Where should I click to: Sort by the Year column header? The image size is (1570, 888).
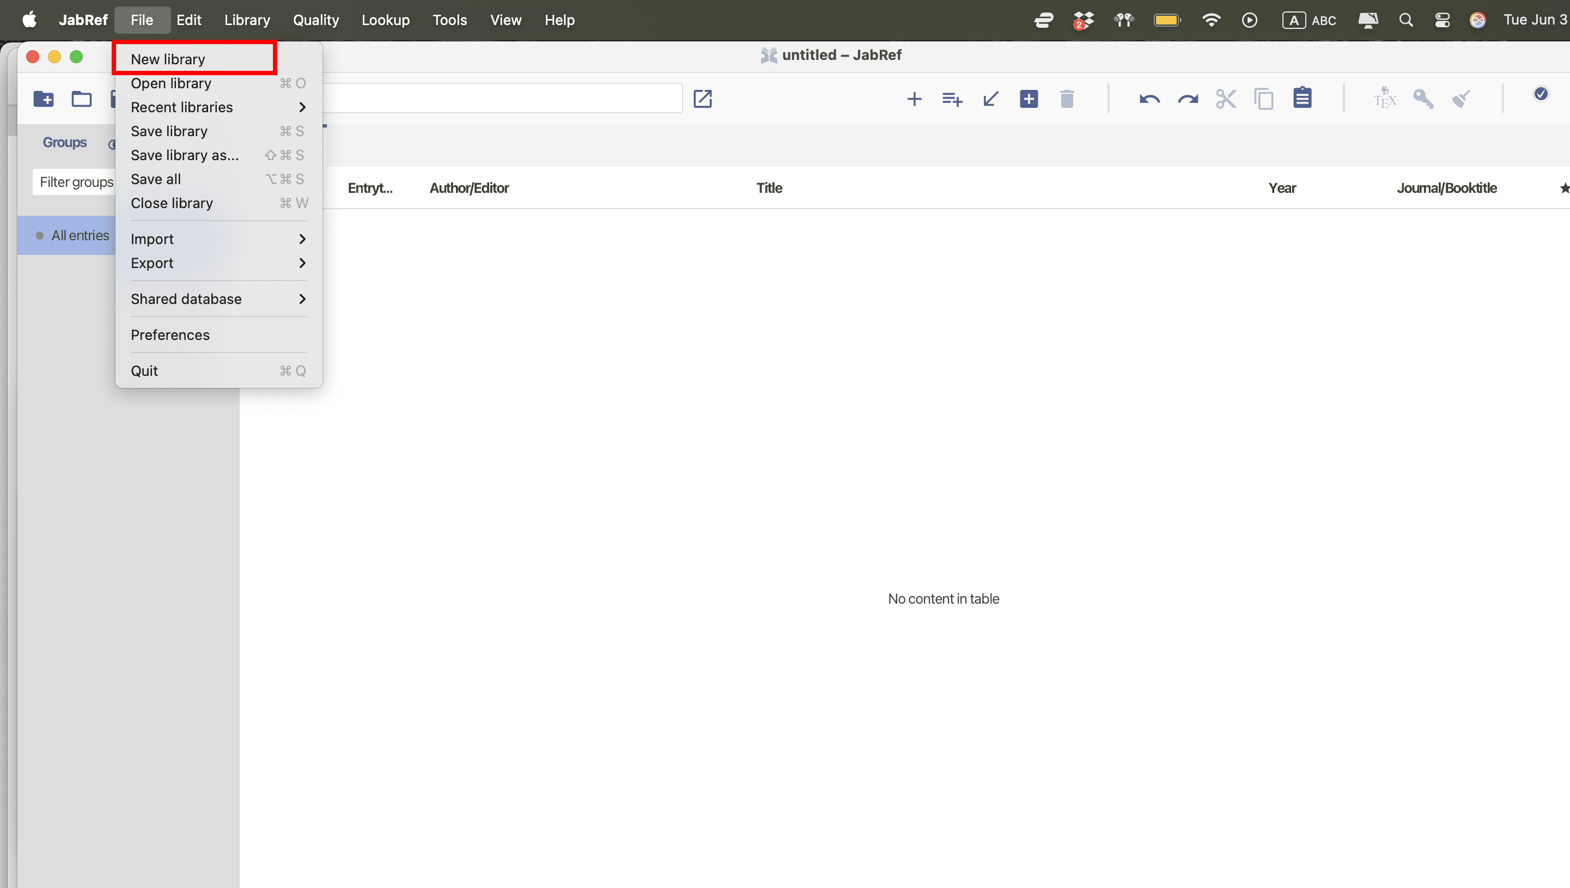(1282, 188)
